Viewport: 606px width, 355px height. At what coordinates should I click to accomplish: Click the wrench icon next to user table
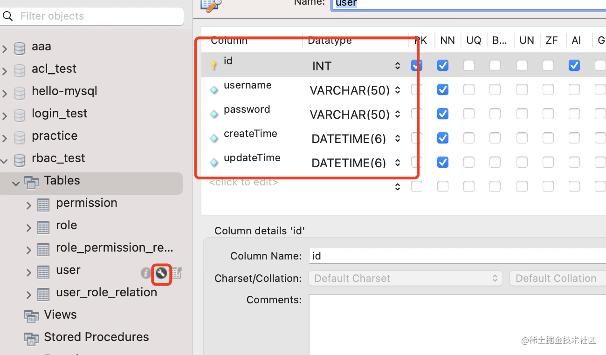[161, 273]
